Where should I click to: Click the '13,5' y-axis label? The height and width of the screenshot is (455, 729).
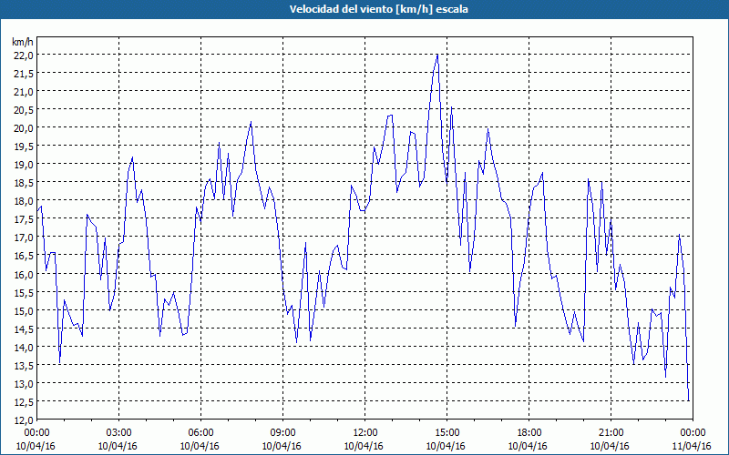24,365
